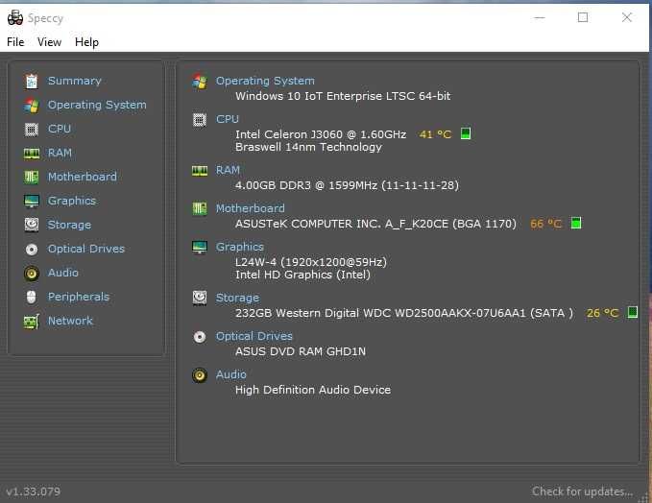The width and height of the screenshot is (652, 503).
Task: Click the Graphics monitor icon in main panel
Action: coord(200,247)
